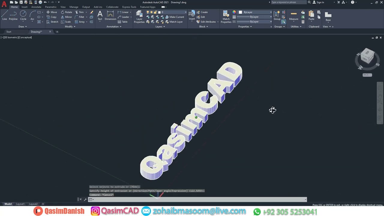Toggle layer 0 freeze sun icon
Screen dimensions: 384x216
[x=151, y=12]
